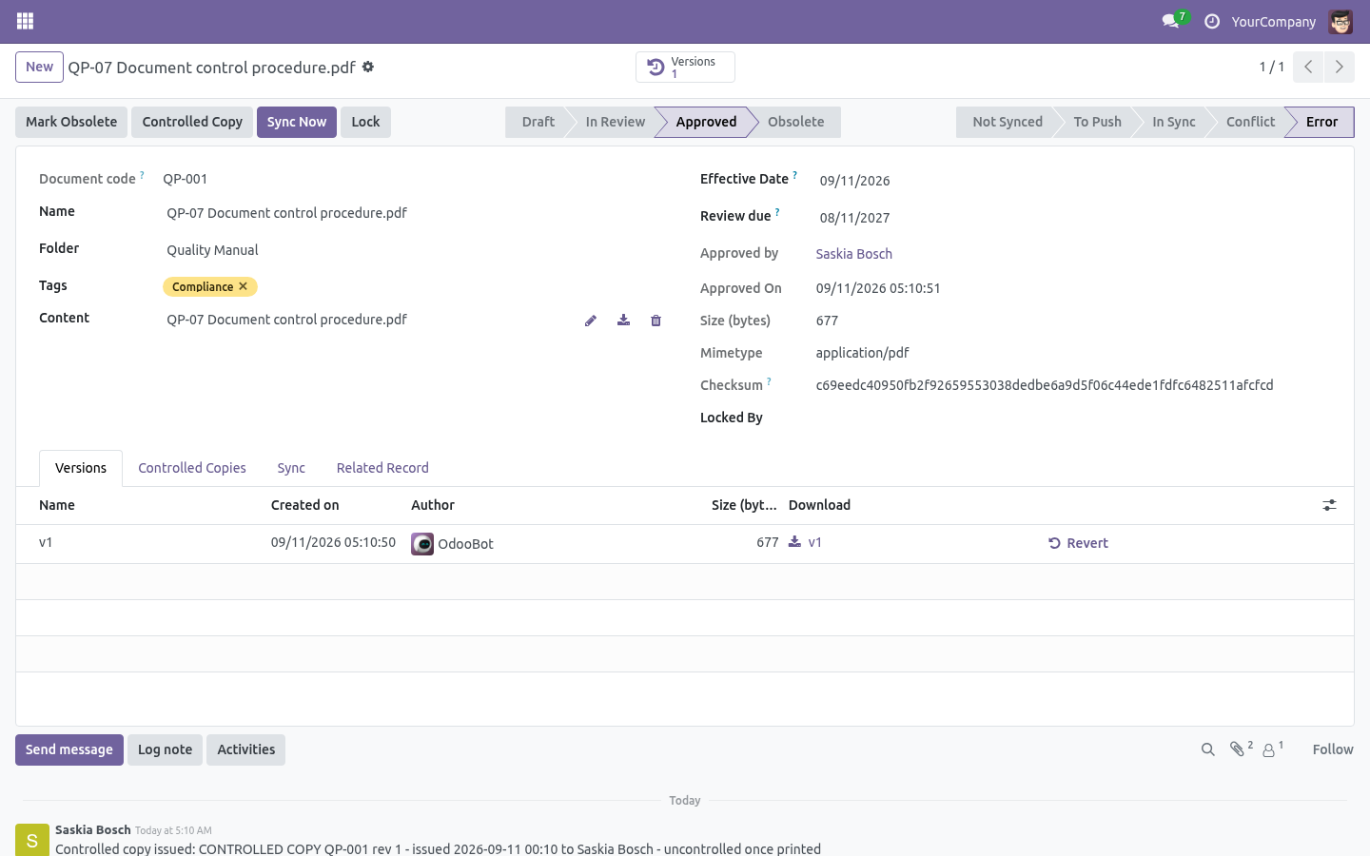The width and height of the screenshot is (1370, 856).
Task: Open the Activities scheduler
Action: point(245,749)
